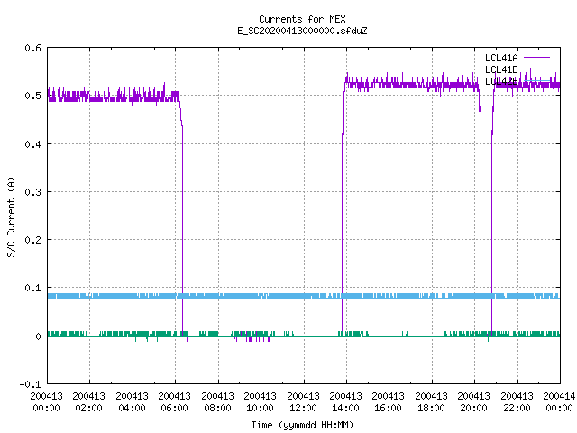
Task: Click the 200413 18:00 x-axis tick label
Action: pos(431,401)
